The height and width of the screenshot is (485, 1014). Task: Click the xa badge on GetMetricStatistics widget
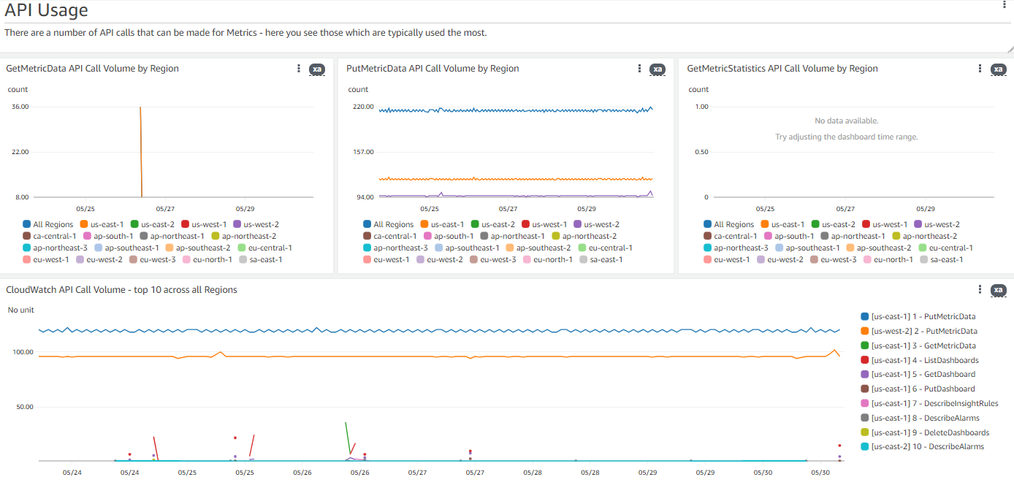998,69
